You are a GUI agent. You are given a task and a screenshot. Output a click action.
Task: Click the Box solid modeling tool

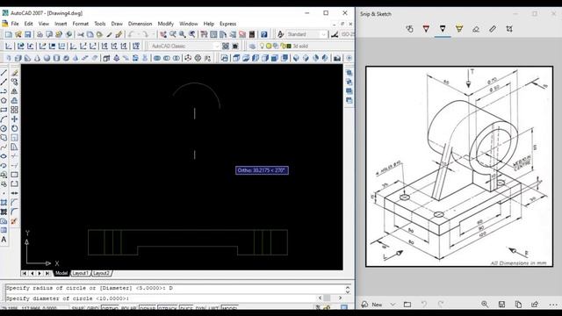18,58
